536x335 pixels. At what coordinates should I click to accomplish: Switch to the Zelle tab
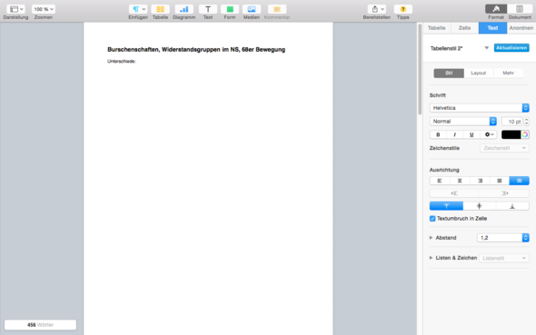[x=464, y=28]
